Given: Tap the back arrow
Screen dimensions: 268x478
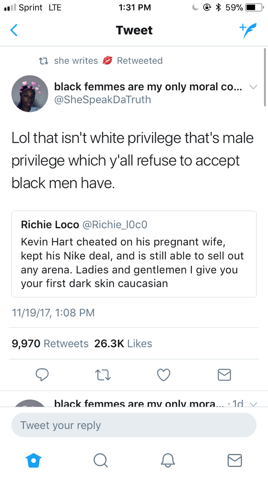Looking at the screenshot, I should pyautogui.click(x=14, y=30).
